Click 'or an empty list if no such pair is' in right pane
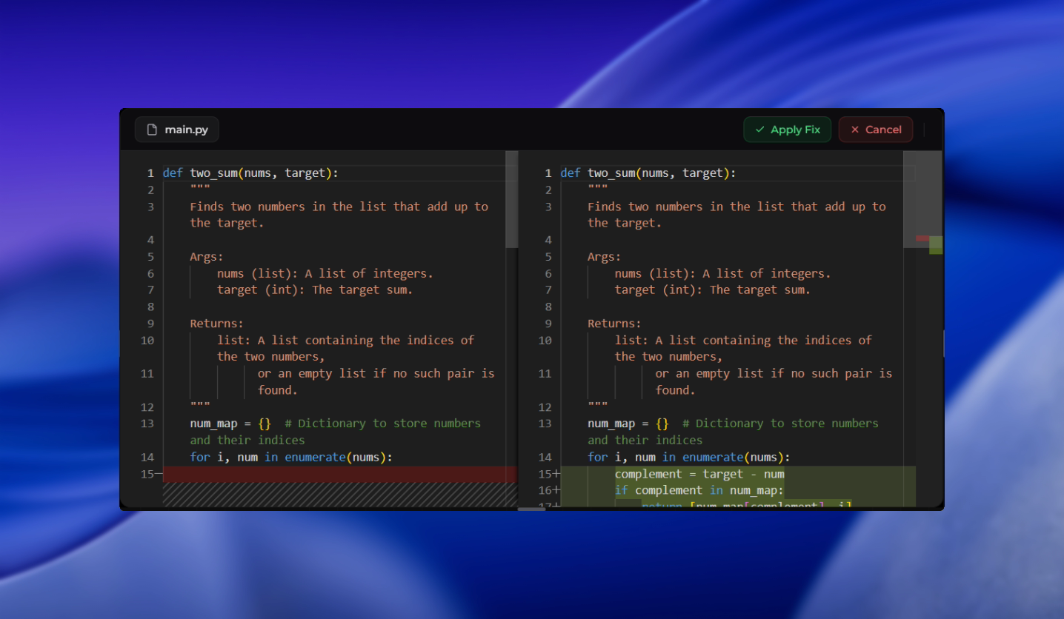 tap(774, 373)
